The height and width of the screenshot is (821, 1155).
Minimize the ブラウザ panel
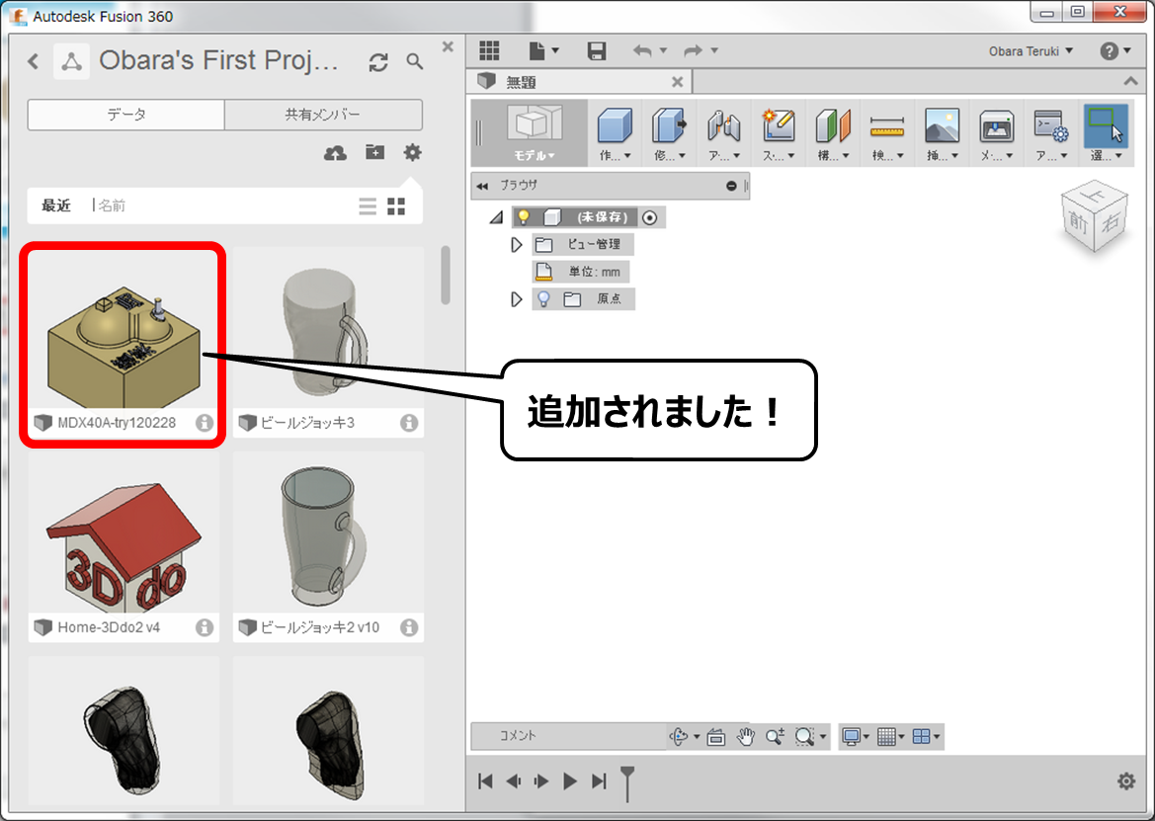pyautogui.click(x=731, y=187)
